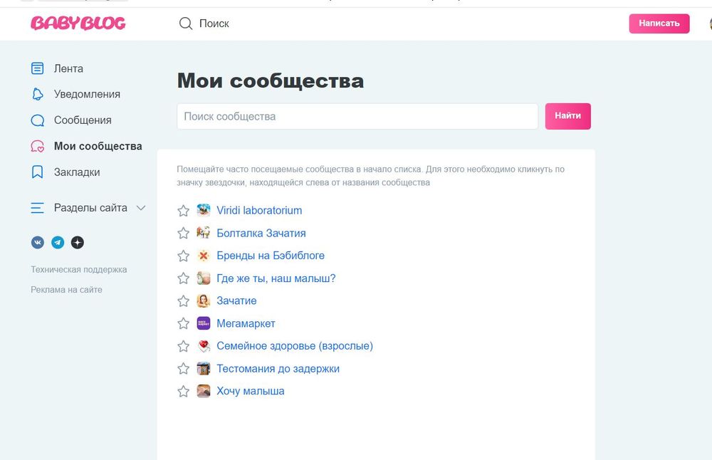Open the Лента menu item
The height and width of the screenshot is (460, 712).
coord(68,68)
